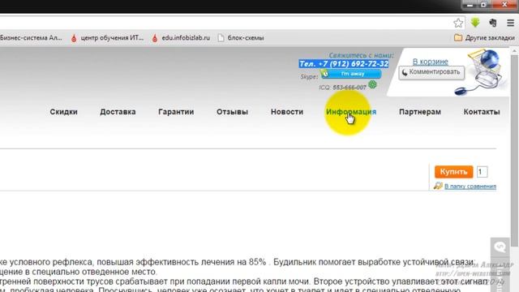Open the В корзине cart link

click(430, 62)
